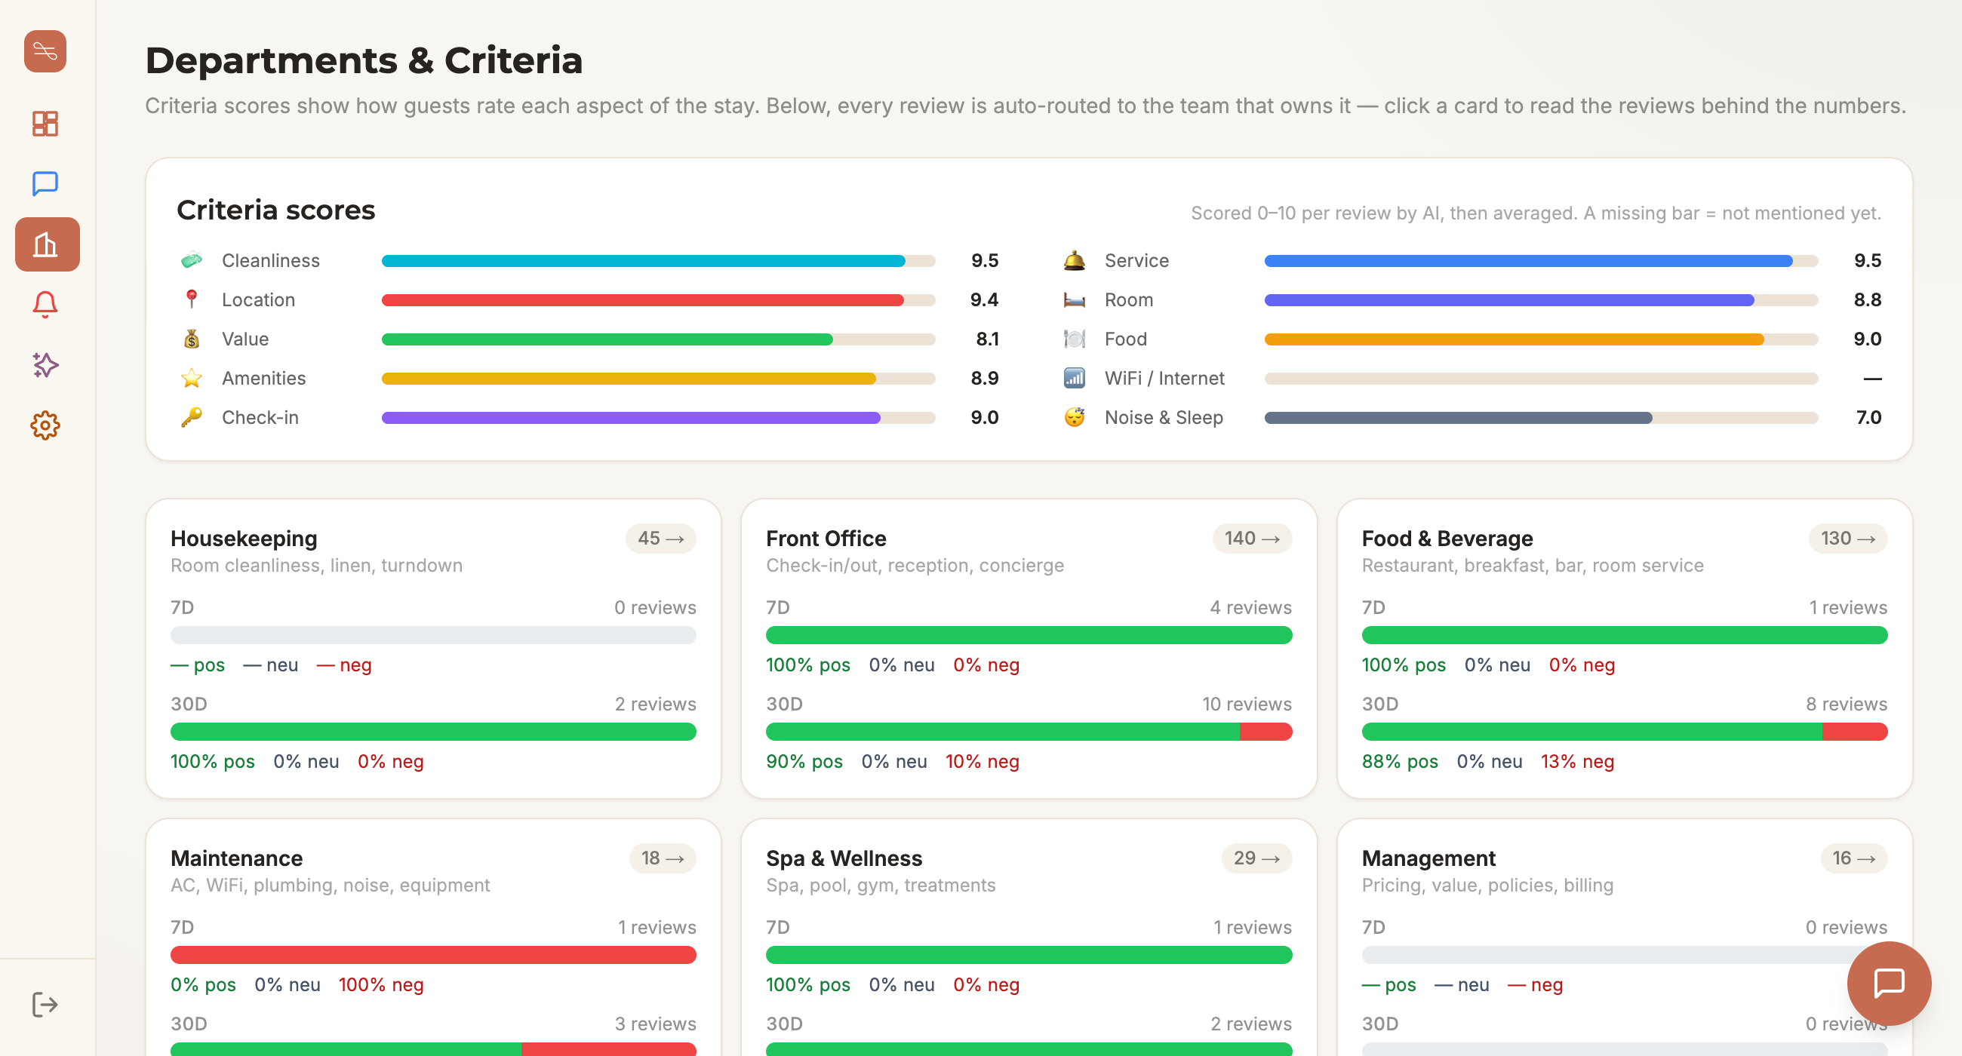Click the 9.4 Location score value
The image size is (1962, 1056).
[x=983, y=299]
